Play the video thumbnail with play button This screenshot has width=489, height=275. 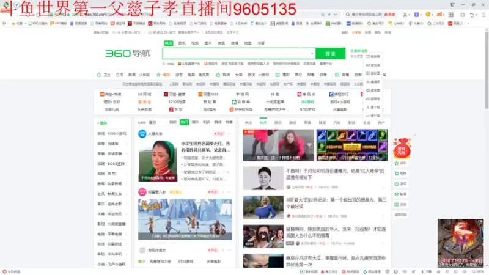coord(263,236)
